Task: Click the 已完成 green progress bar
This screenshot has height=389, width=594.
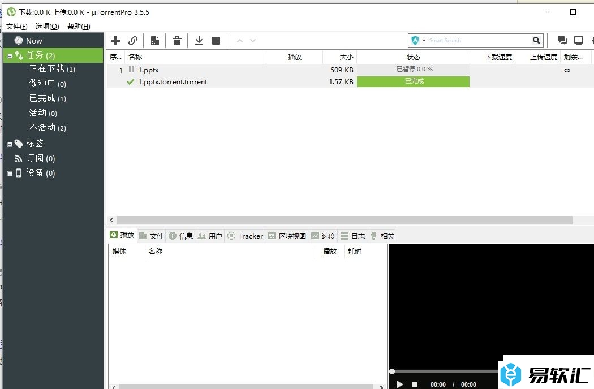Action: pos(414,81)
